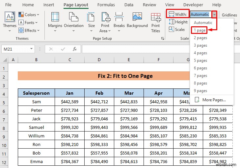Click the Name Box showing M21
240x168 pixels.
coord(15,49)
